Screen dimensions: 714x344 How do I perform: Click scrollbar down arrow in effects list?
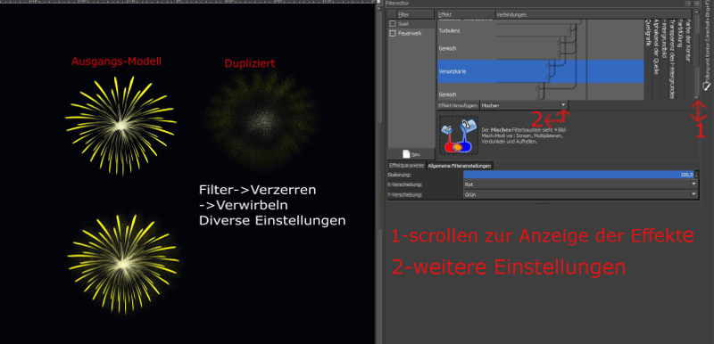coord(696,97)
